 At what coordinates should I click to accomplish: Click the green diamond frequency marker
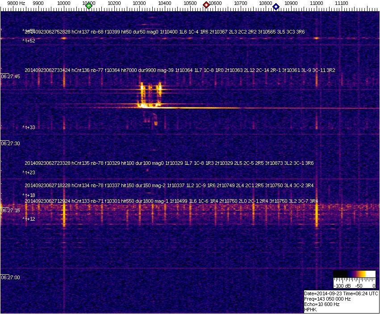click(x=89, y=6)
